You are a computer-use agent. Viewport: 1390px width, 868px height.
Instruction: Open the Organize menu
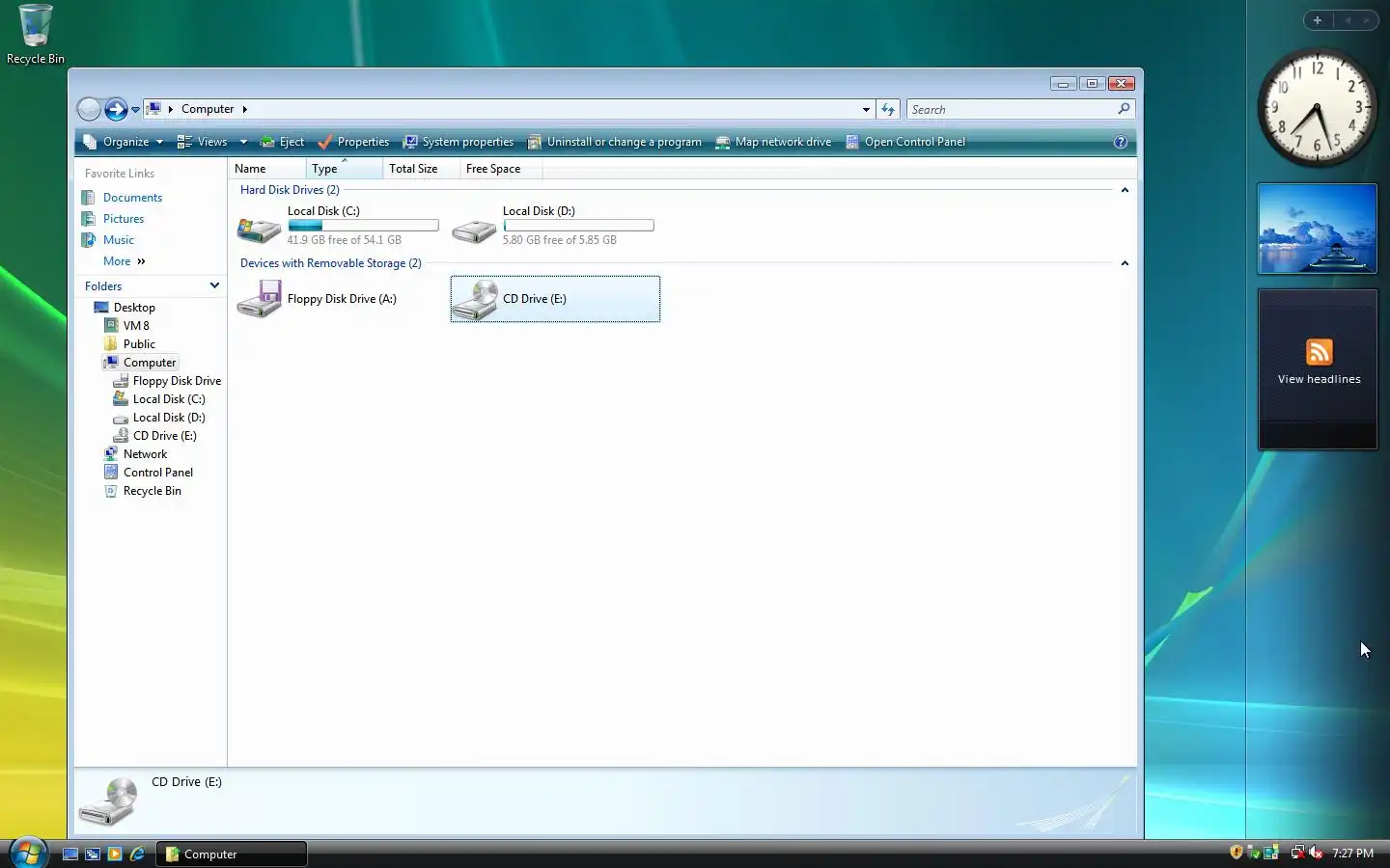[124, 142]
